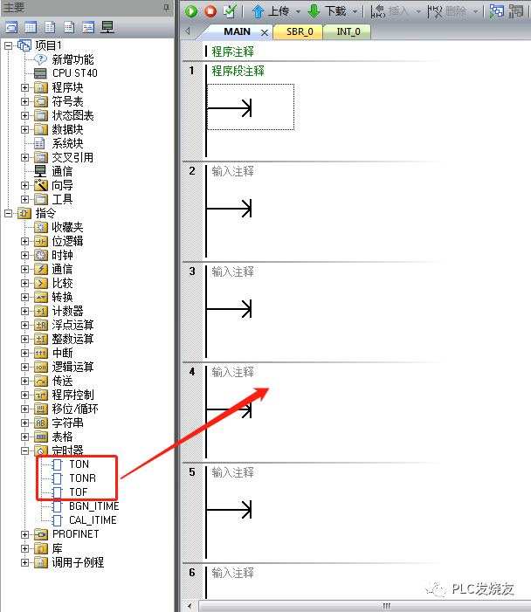Click the POU view toolbar icon
Screen dimensions: 531x612
497,11
